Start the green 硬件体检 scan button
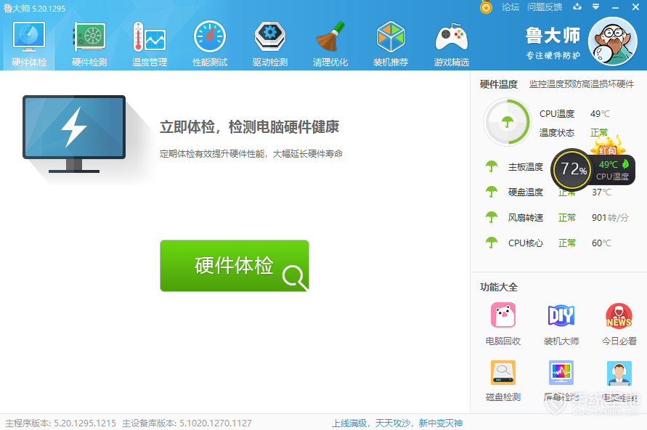The height and width of the screenshot is (430, 647). [235, 266]
